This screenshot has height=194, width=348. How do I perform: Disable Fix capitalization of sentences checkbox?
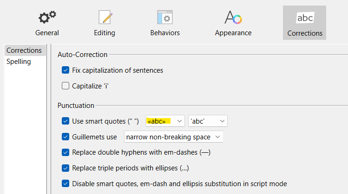click(66, 70)
